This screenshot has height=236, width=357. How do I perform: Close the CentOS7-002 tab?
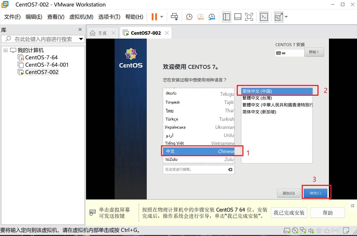(x=167, y=33)
